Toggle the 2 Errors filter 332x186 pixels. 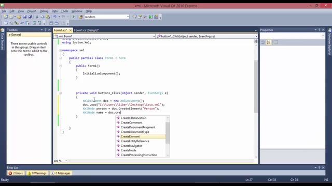tap(16, 173)
